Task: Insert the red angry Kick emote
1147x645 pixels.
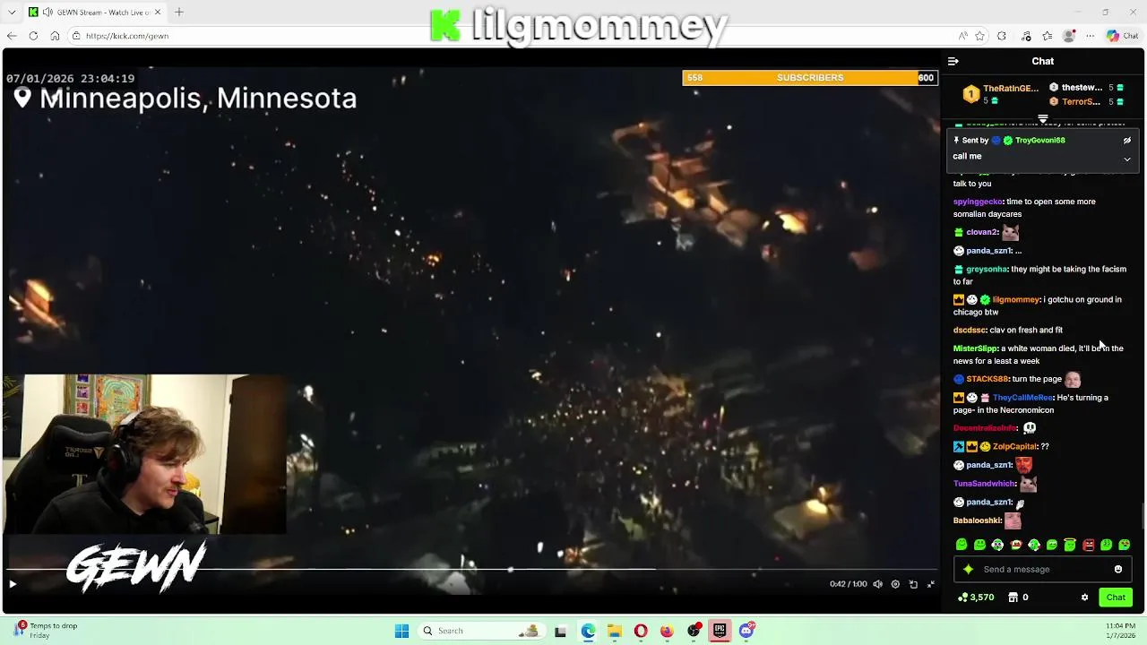Action: click(x=1088, y=545)
